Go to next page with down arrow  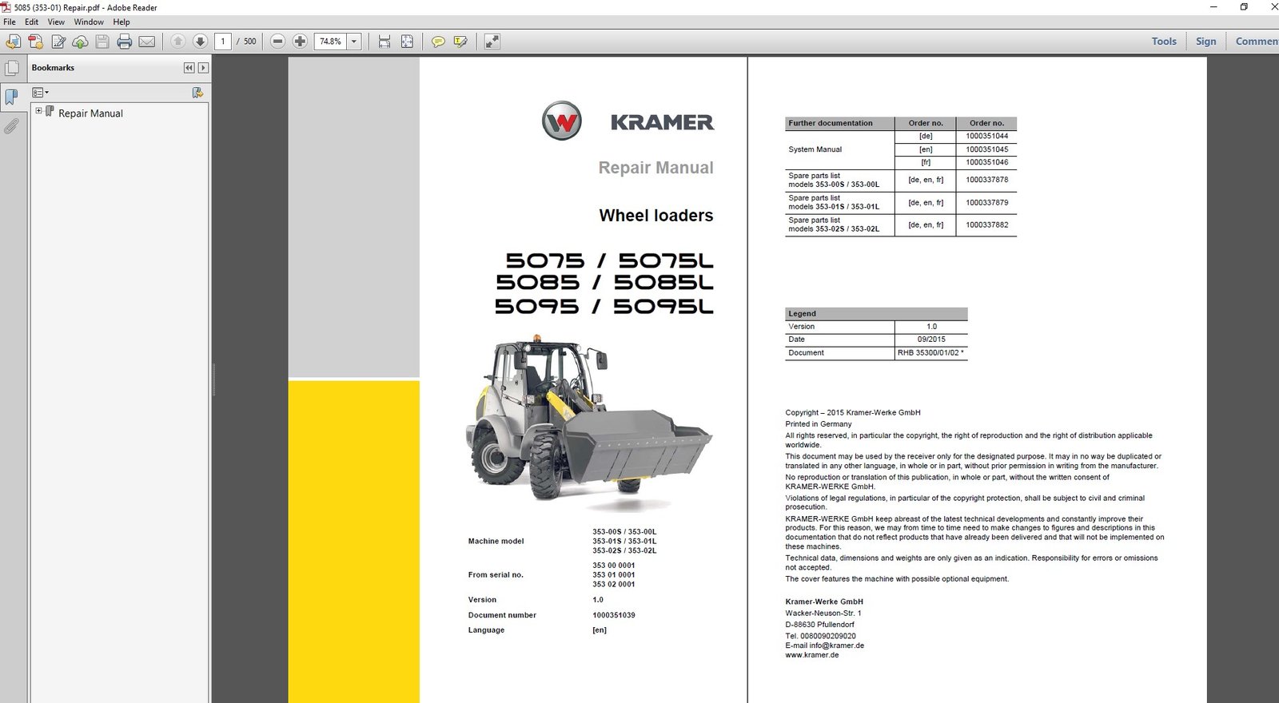200,42
